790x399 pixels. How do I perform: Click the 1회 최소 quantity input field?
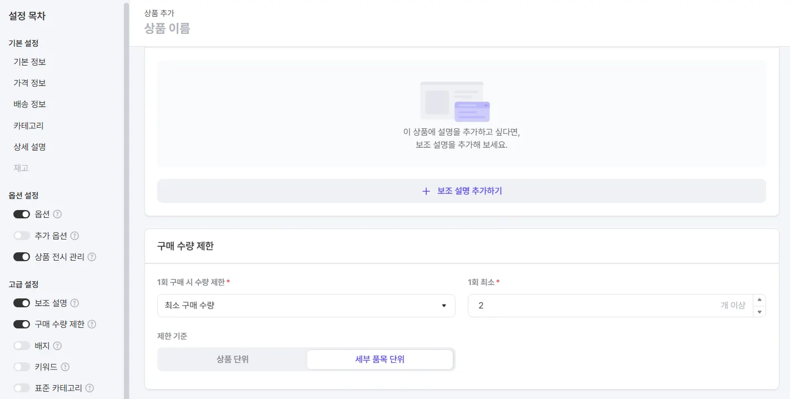tap(594, 306)
